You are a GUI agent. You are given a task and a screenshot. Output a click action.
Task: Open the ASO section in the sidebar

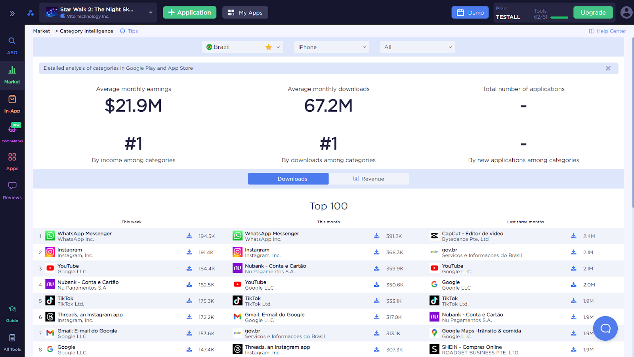pyautogui.click(x=12, y=46)
